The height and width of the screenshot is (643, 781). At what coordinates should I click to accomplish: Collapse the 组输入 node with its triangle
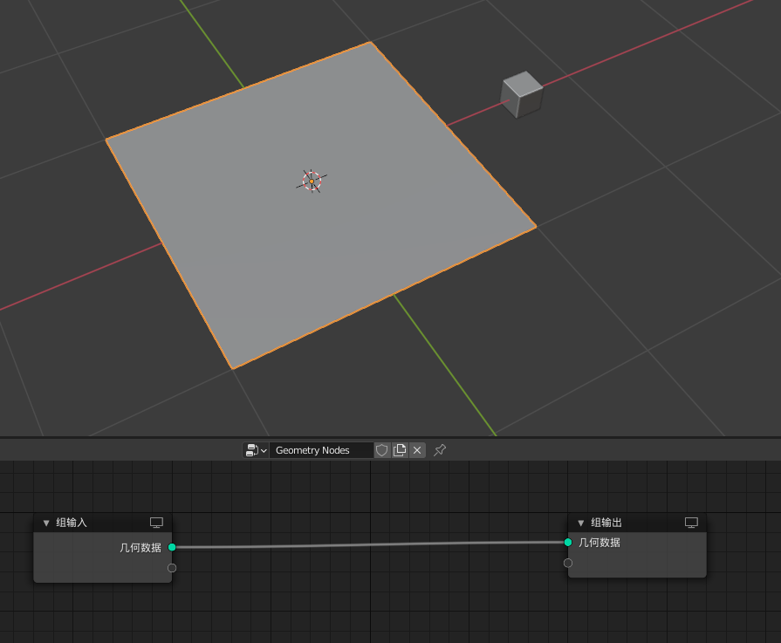pyautogui.click(x=45, y=522)
